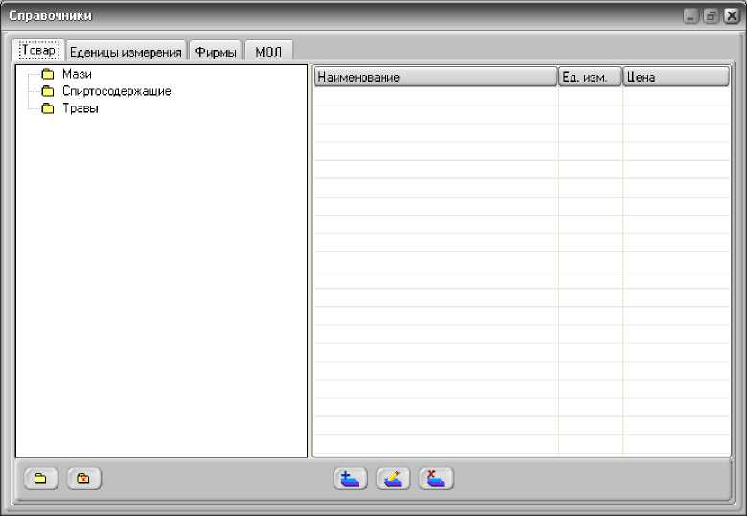
Task: Edit the item with the pencil button
Action: point(393,479)
